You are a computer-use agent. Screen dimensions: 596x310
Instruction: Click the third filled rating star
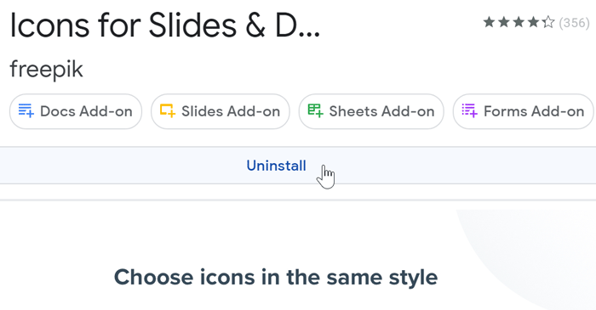coord(519,22)
